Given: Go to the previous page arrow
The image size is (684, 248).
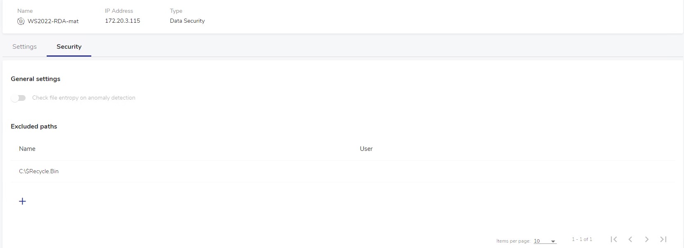Looking at the screenshot, I should point(630,239).
